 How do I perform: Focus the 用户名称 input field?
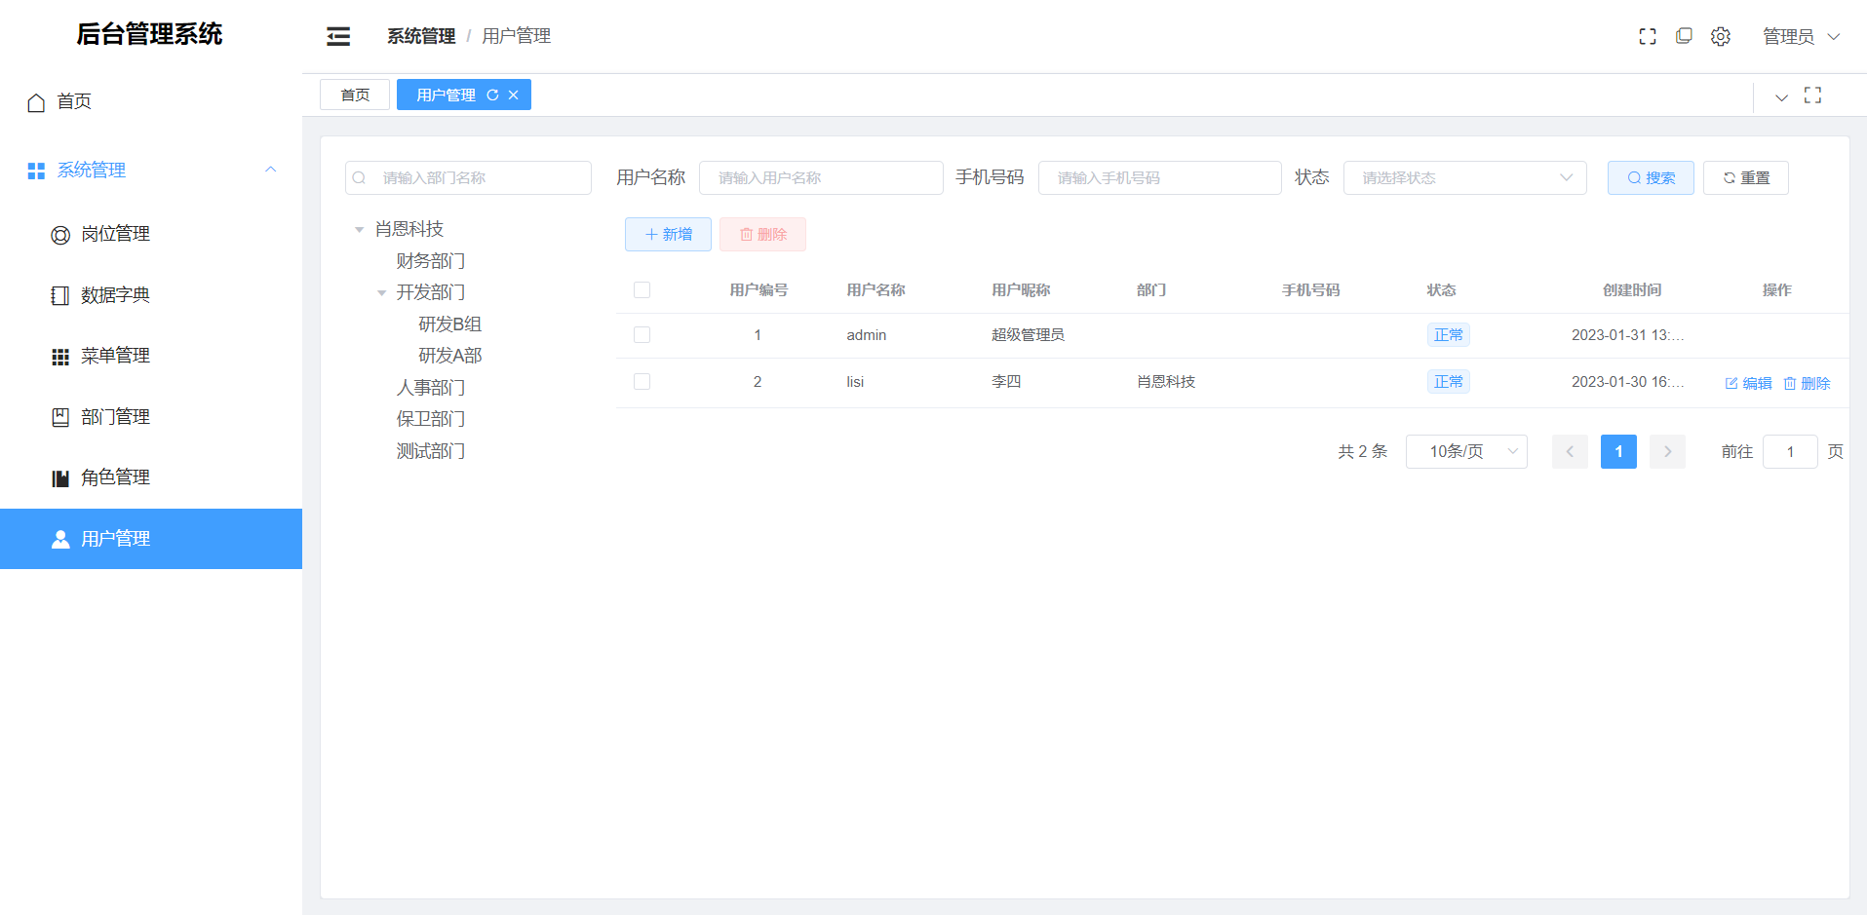[x=821, y=177]
